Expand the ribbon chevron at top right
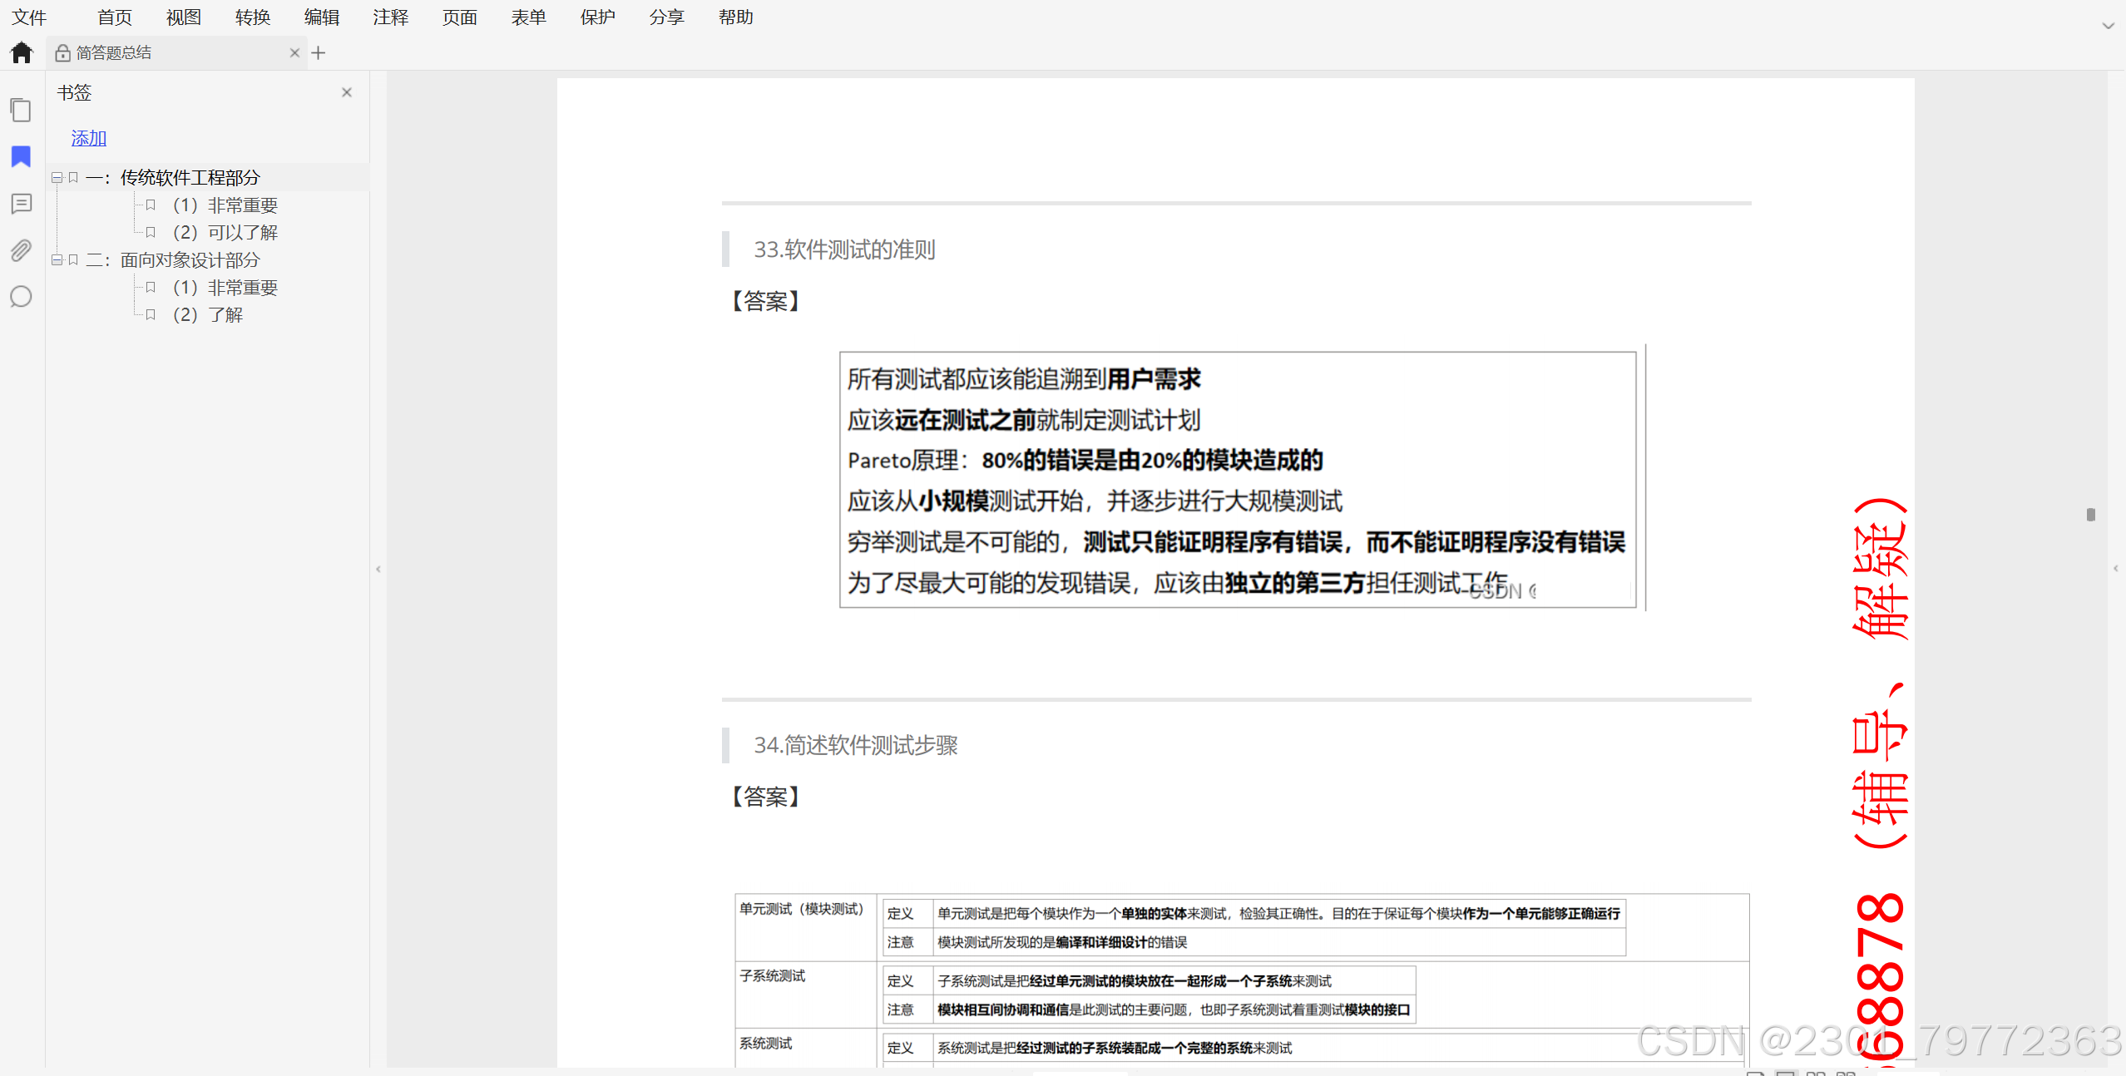Screen dimensions: 2126x1076 coord(2108,25)
